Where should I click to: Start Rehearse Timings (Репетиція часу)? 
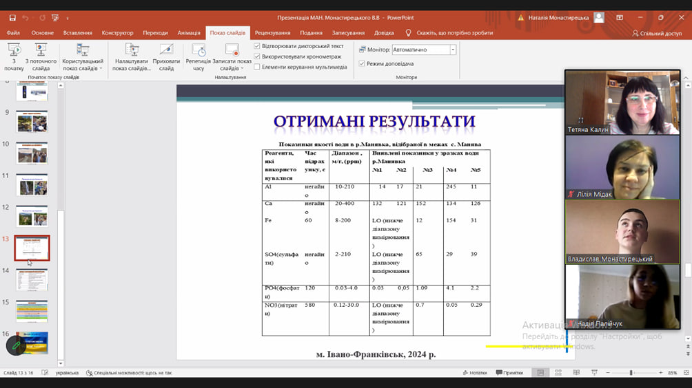pos(198,56)
